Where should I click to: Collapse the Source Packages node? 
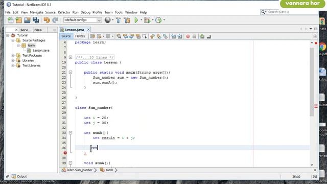pos(13,40)
